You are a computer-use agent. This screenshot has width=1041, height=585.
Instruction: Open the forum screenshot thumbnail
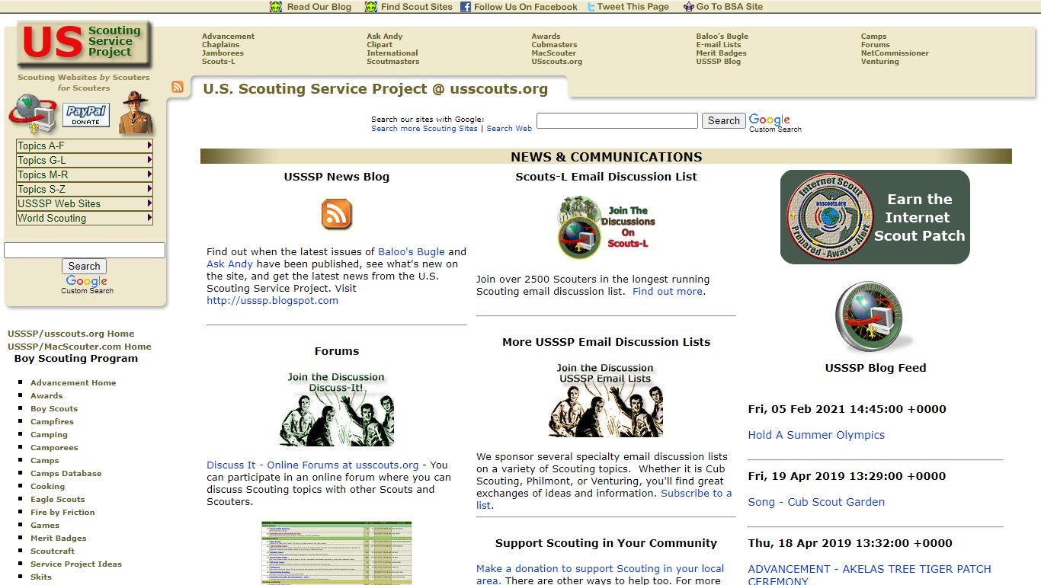(336, 553)
